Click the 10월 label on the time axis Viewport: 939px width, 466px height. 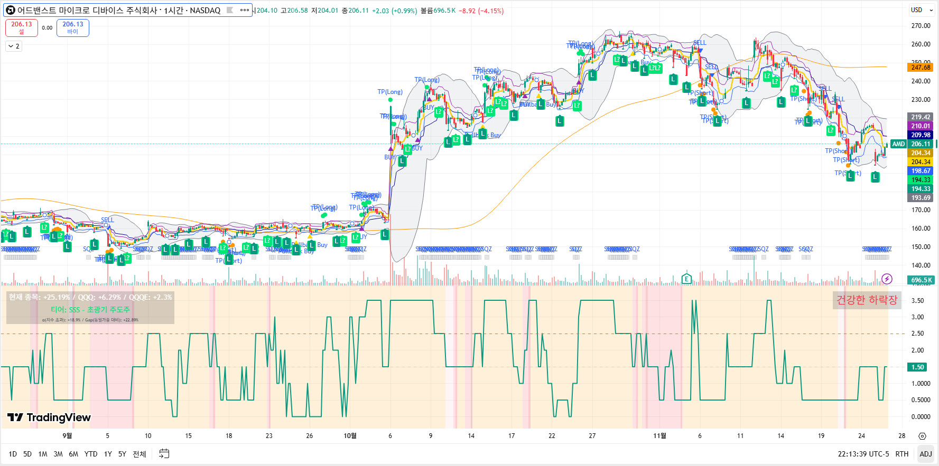(350, 436)
